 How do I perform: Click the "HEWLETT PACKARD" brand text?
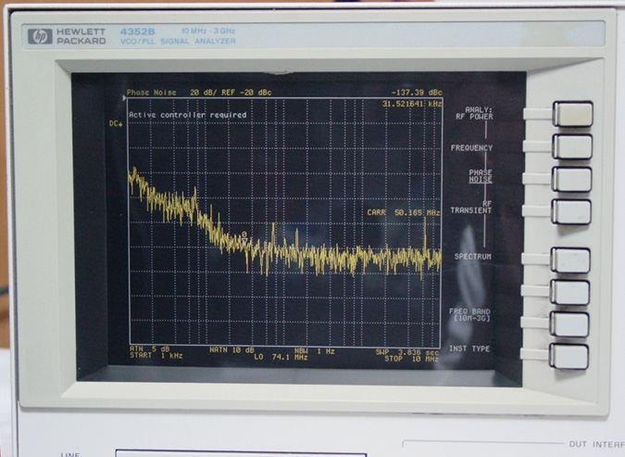click(81, 36)
